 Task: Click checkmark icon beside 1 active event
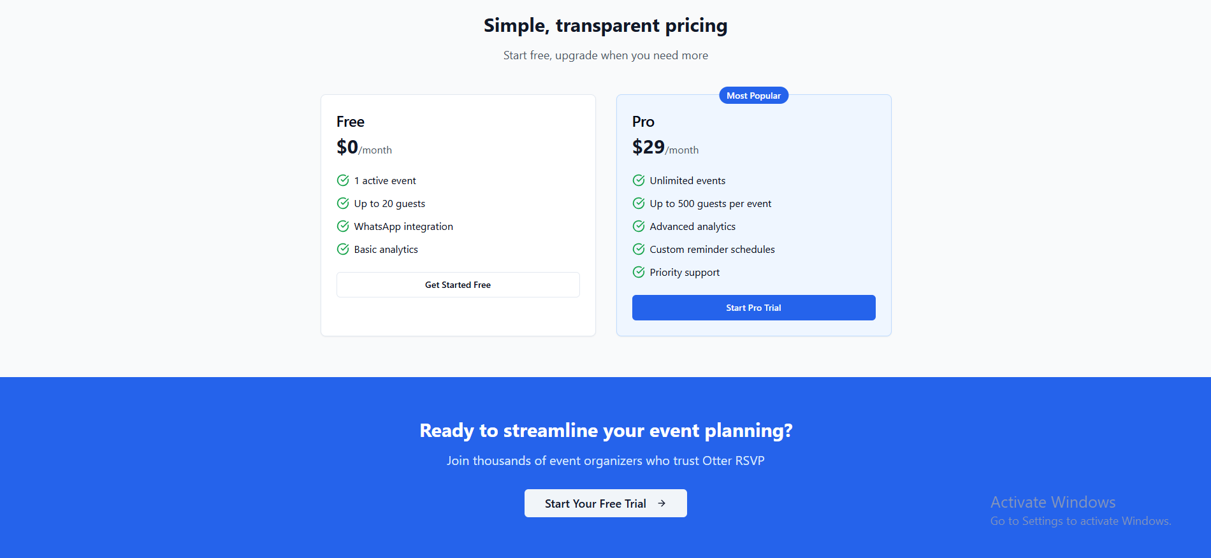click(x=343, y=180)
